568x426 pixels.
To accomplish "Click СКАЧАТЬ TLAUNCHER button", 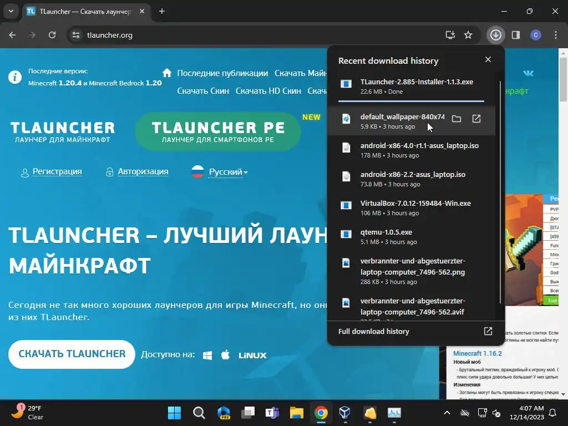I will (72, 354).
